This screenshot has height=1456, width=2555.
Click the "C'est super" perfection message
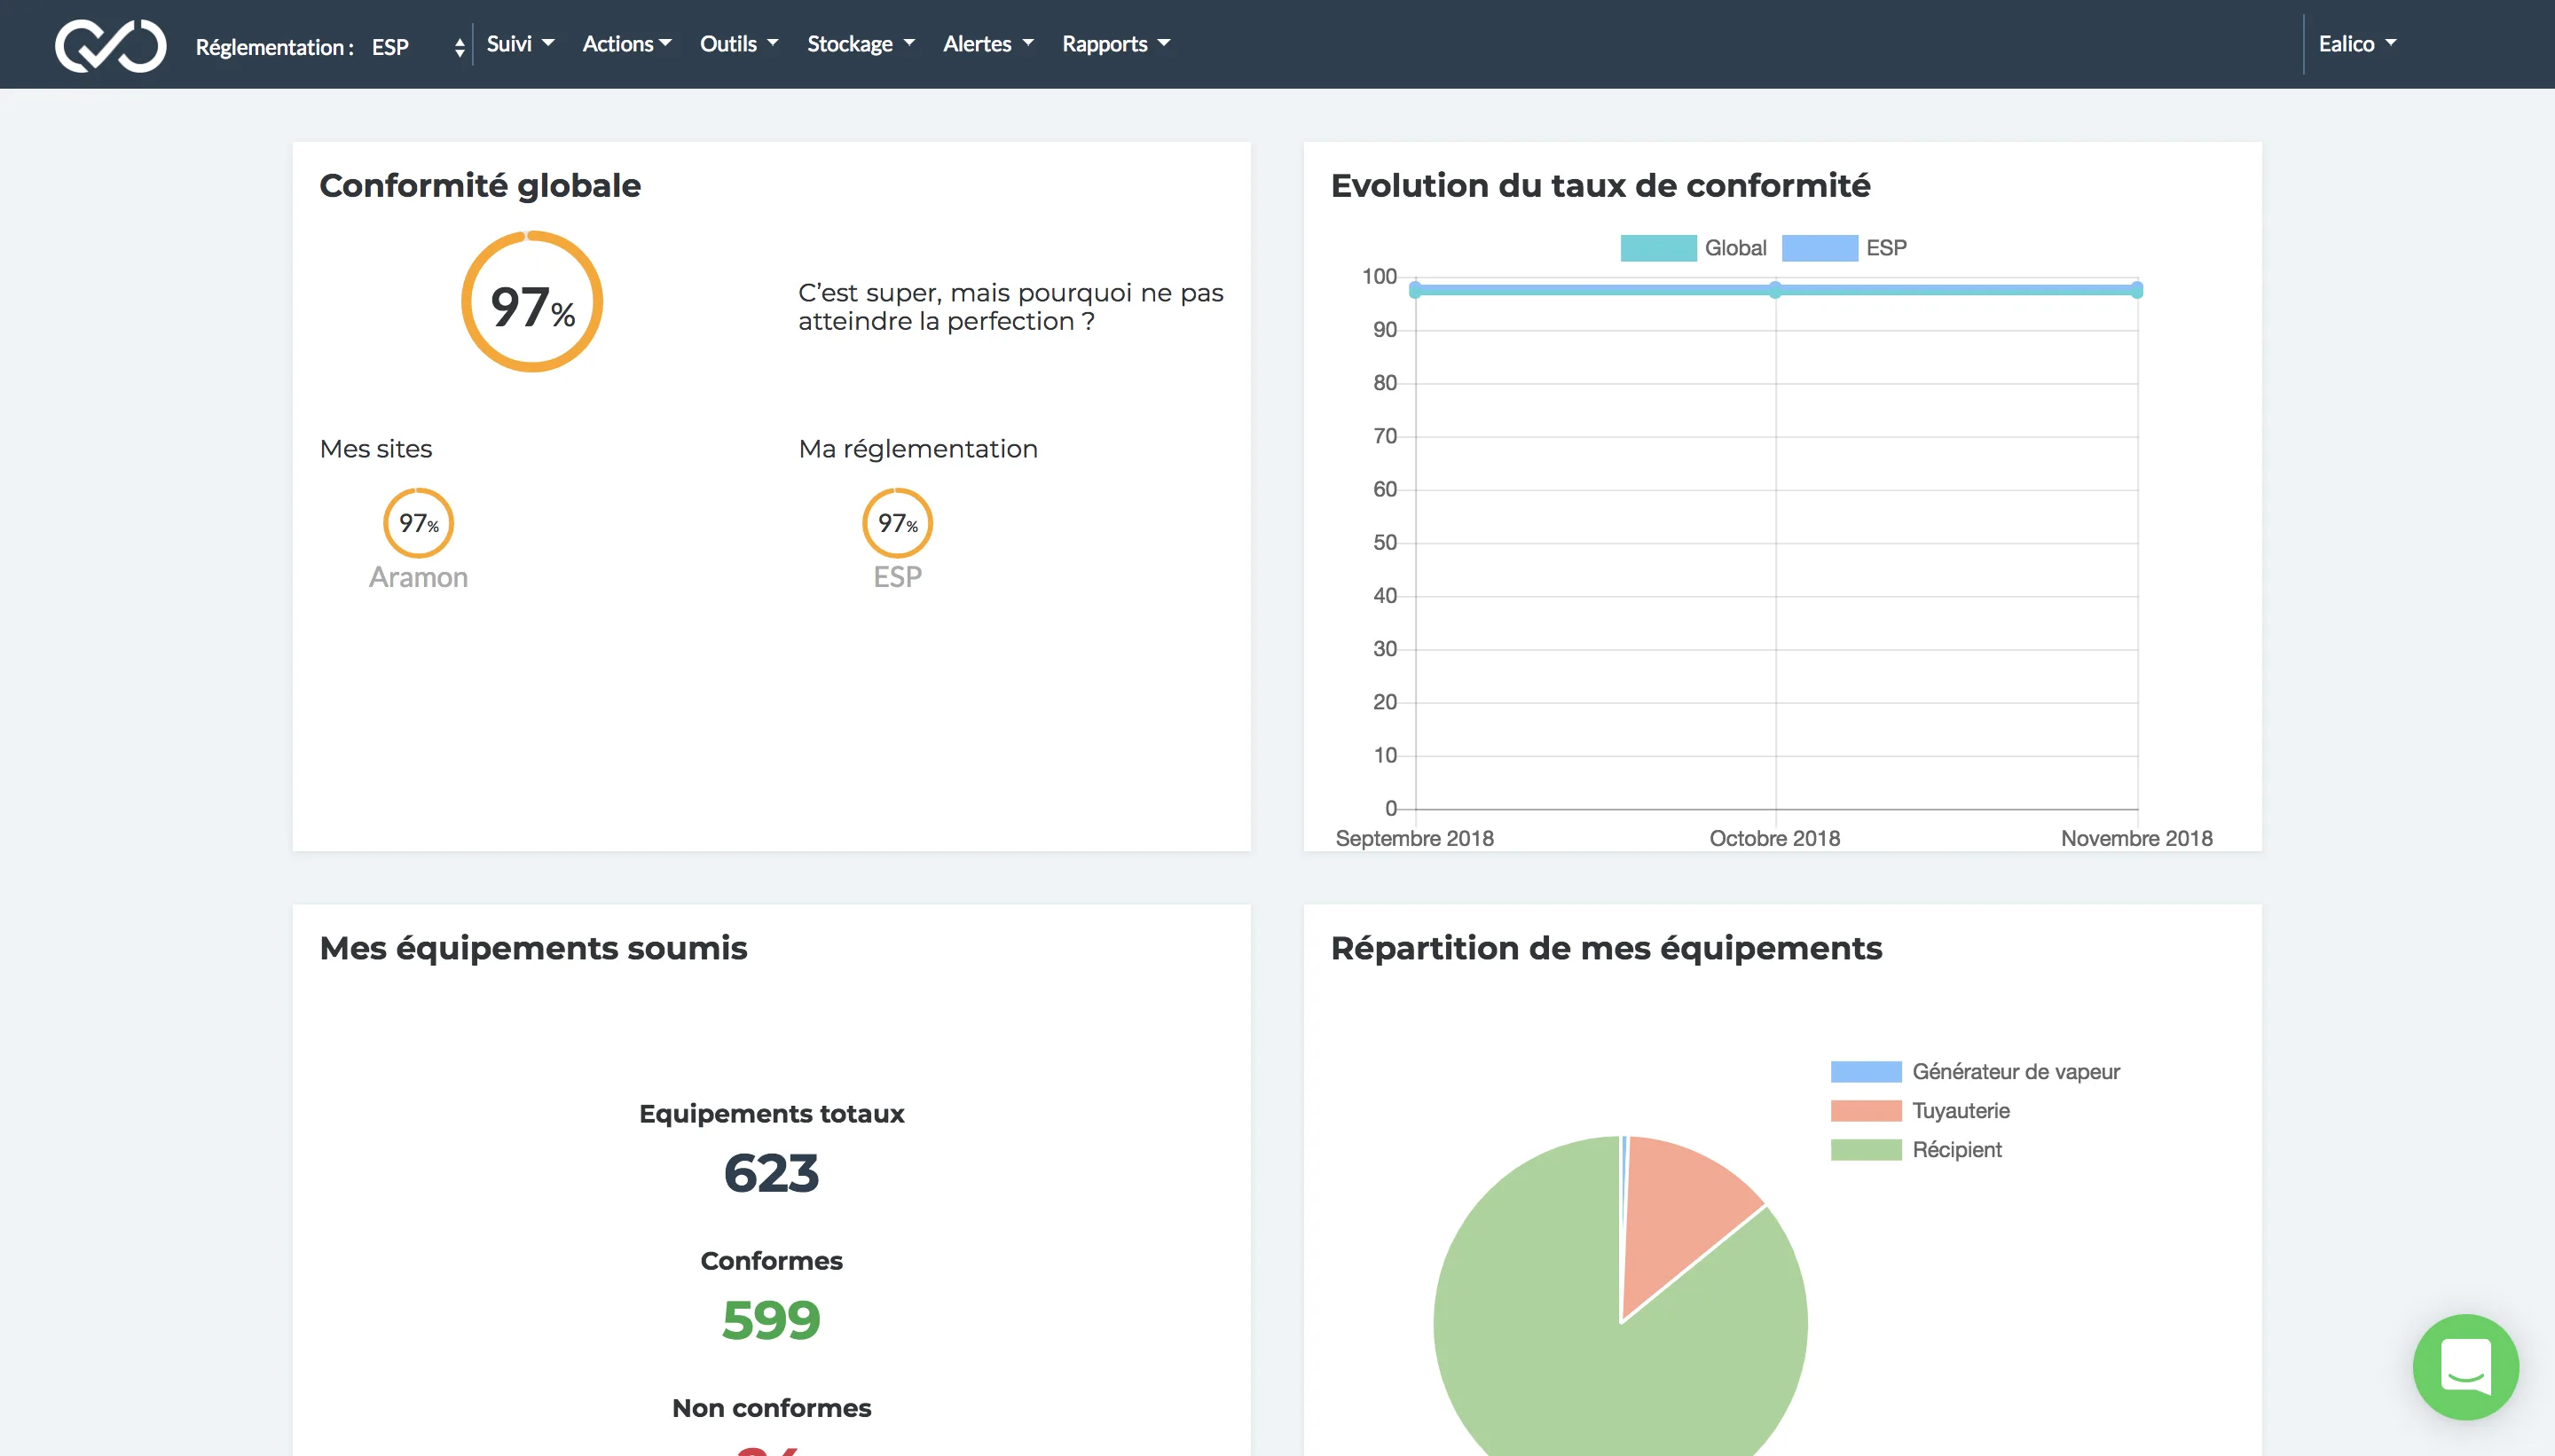coord(1010,307)
